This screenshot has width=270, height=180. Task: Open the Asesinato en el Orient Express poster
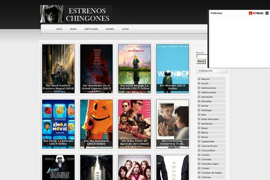coord(96,69)
